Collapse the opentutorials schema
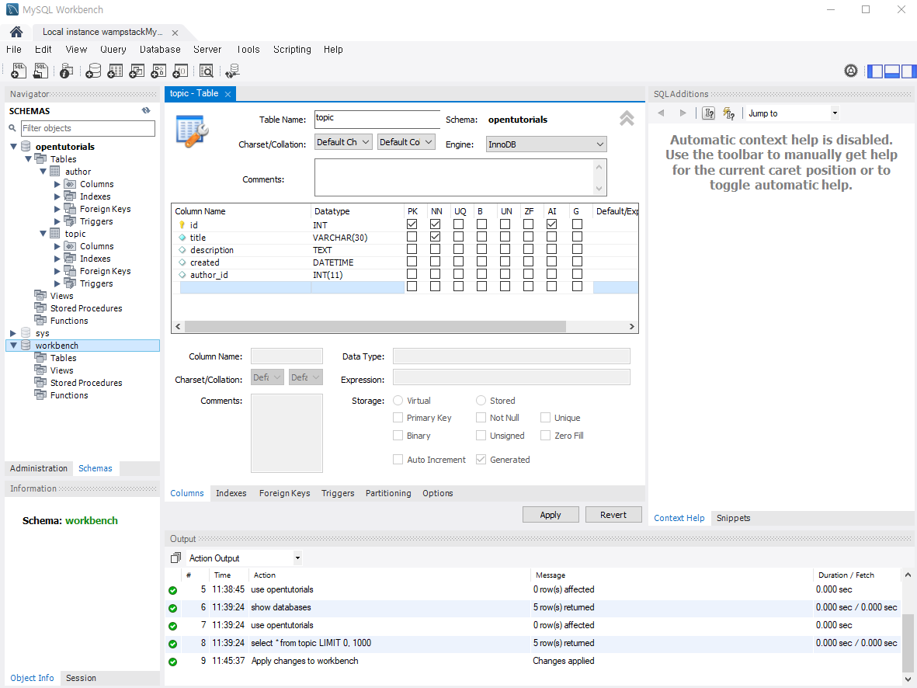The width and height of the screenshot is (917, 688). 13,146
